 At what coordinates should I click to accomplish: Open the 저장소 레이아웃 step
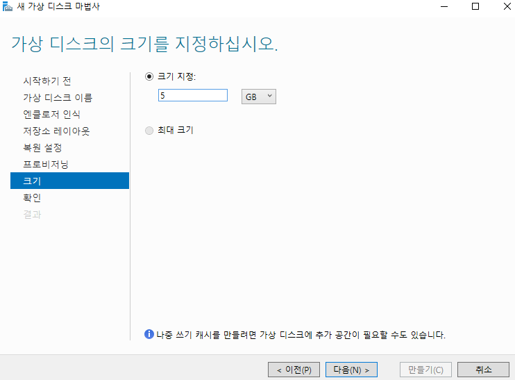pyautogui.click(x=56, y=131)
